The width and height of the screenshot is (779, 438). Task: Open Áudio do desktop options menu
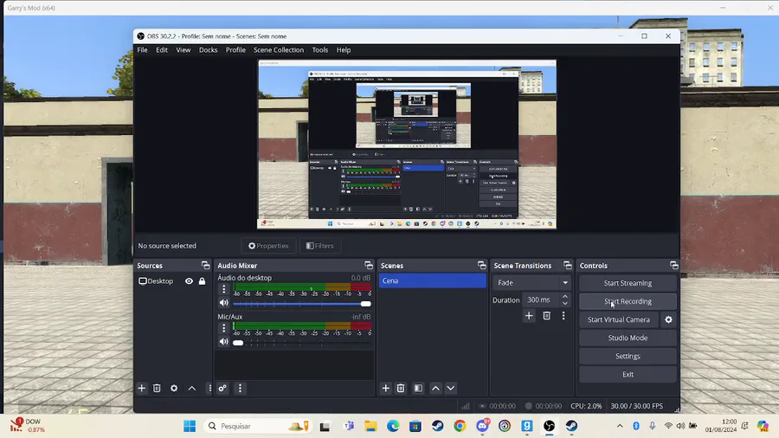pos(223,289)
